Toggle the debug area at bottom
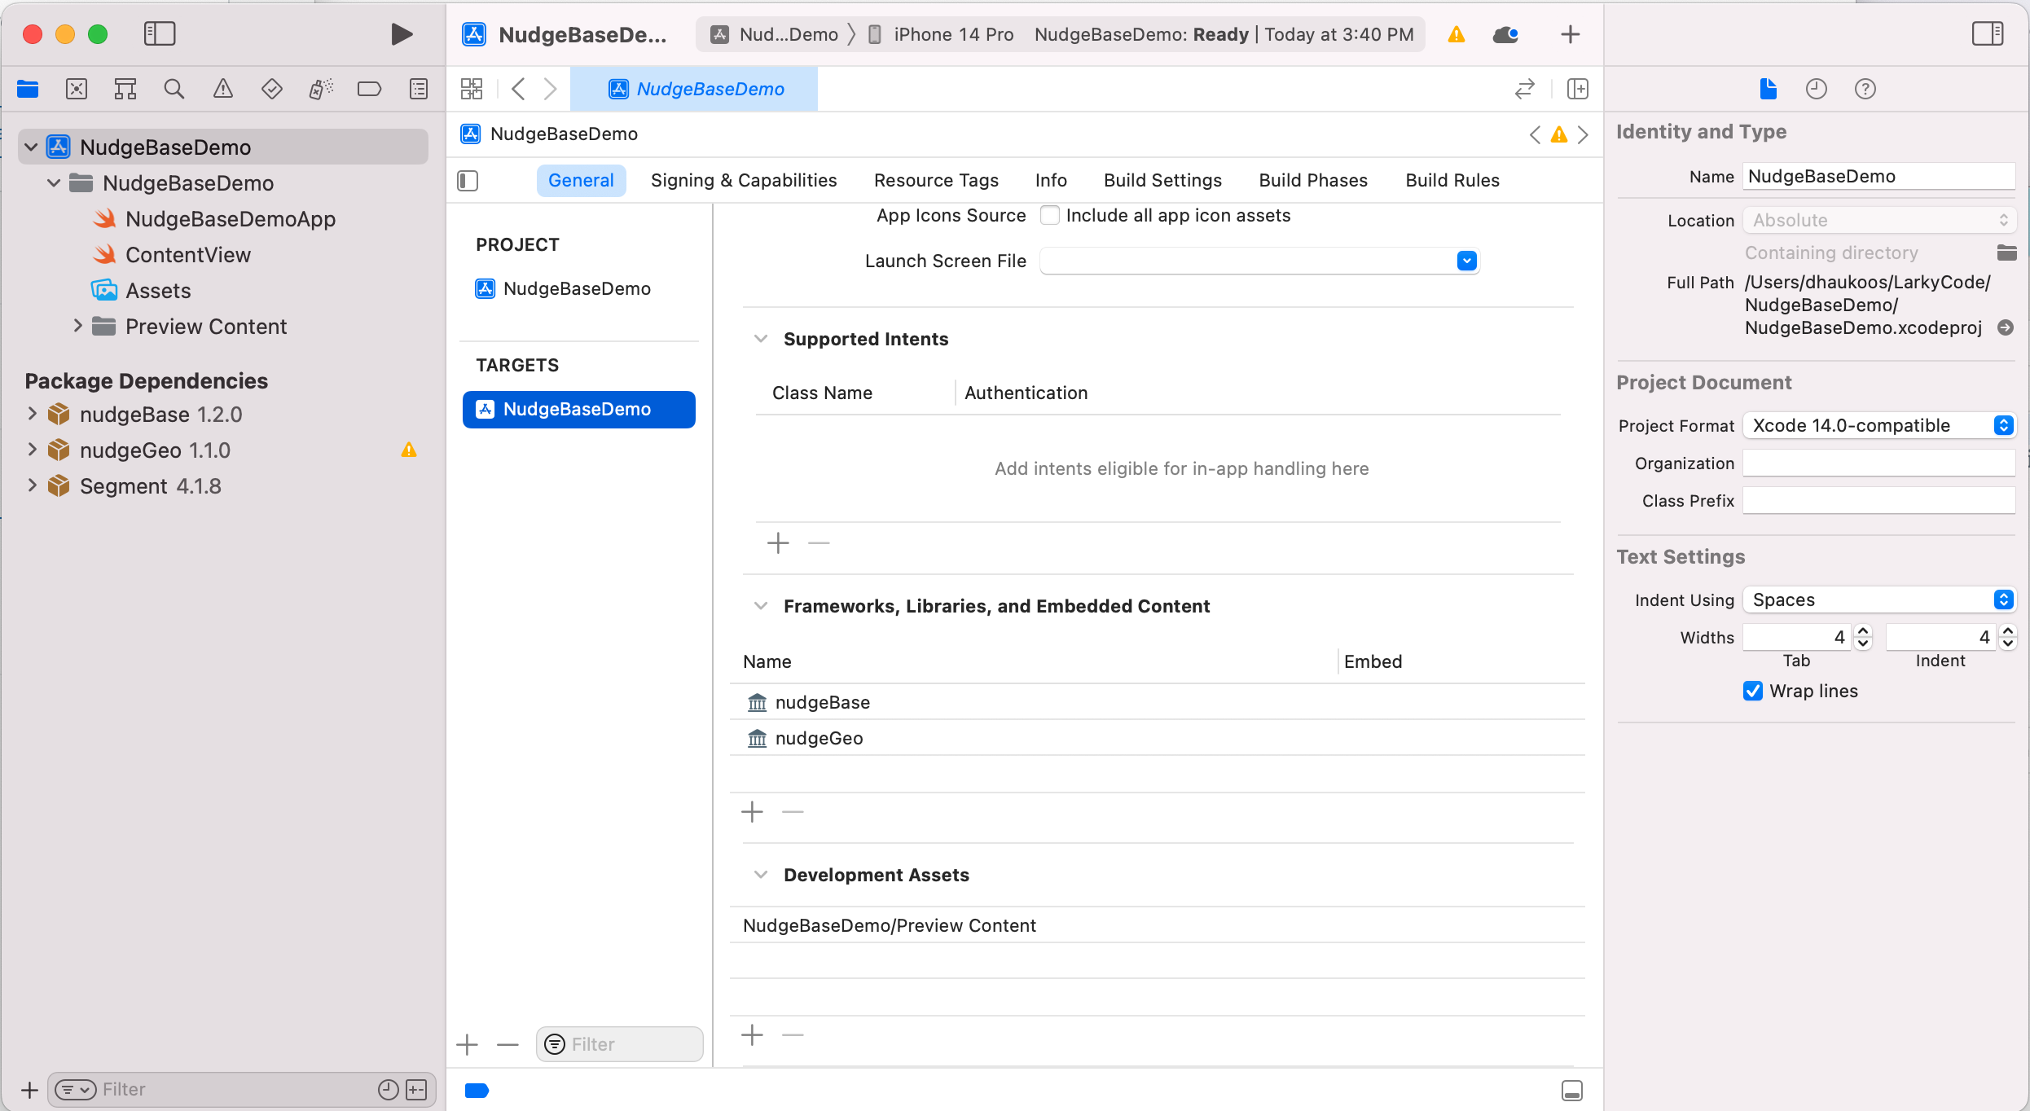Viewport: 2030px width, 1111px height. [1572, 1091]
